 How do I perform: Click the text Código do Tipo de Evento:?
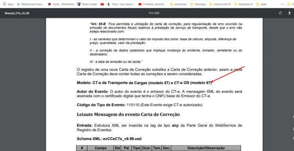[101, 105]
